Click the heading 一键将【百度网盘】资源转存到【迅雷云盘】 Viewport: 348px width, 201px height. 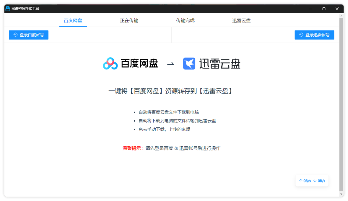[170, 91]
